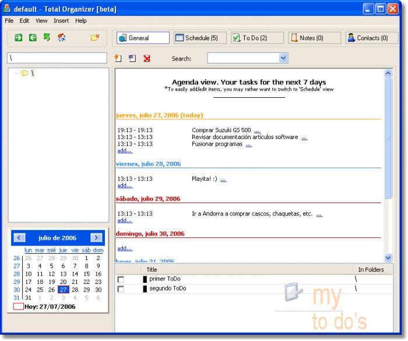Click the 'lun' weekday header

tap(28, 250)
